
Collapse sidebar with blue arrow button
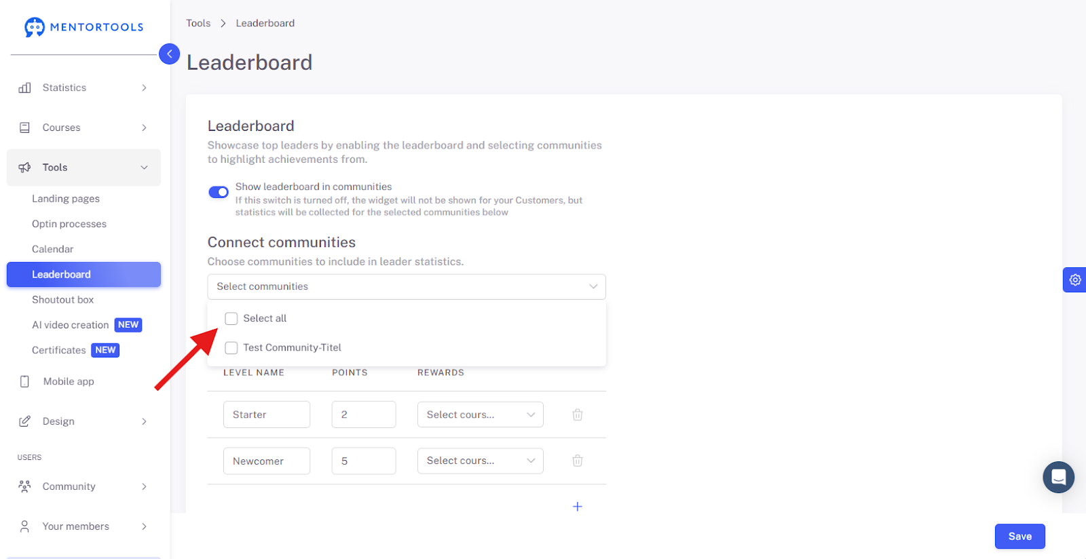[169, 54]
